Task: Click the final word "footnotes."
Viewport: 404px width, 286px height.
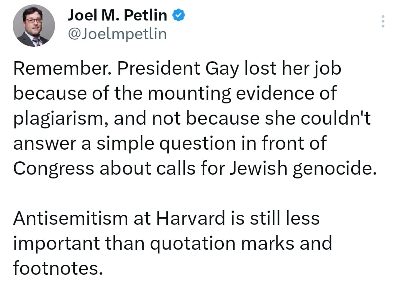Action: point(58,267)
